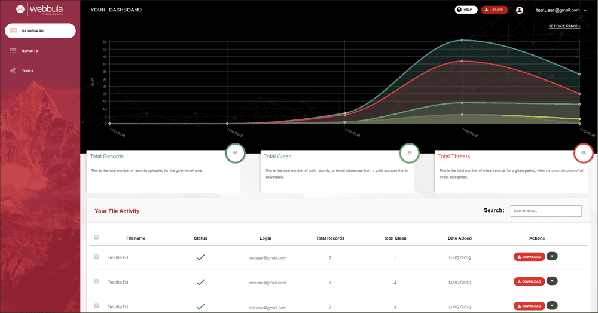This screenshot has height=313, width=598.
Task: Click the Total Records circle badge showing 96
Action: tap(235, 154)
